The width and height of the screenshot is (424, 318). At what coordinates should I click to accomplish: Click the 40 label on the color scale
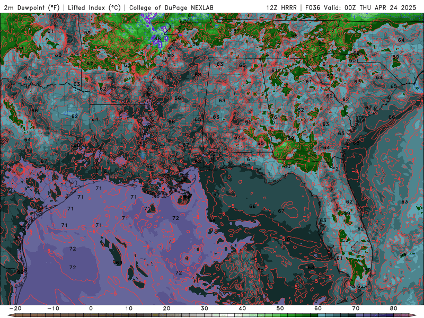[x=242, y=308]
